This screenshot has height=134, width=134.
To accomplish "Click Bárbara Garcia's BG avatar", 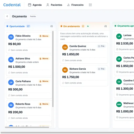I will [65, 70].
